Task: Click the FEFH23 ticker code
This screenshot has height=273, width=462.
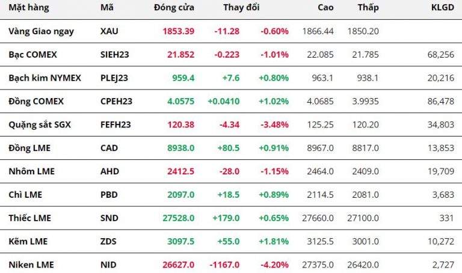Action: (115, 124)
